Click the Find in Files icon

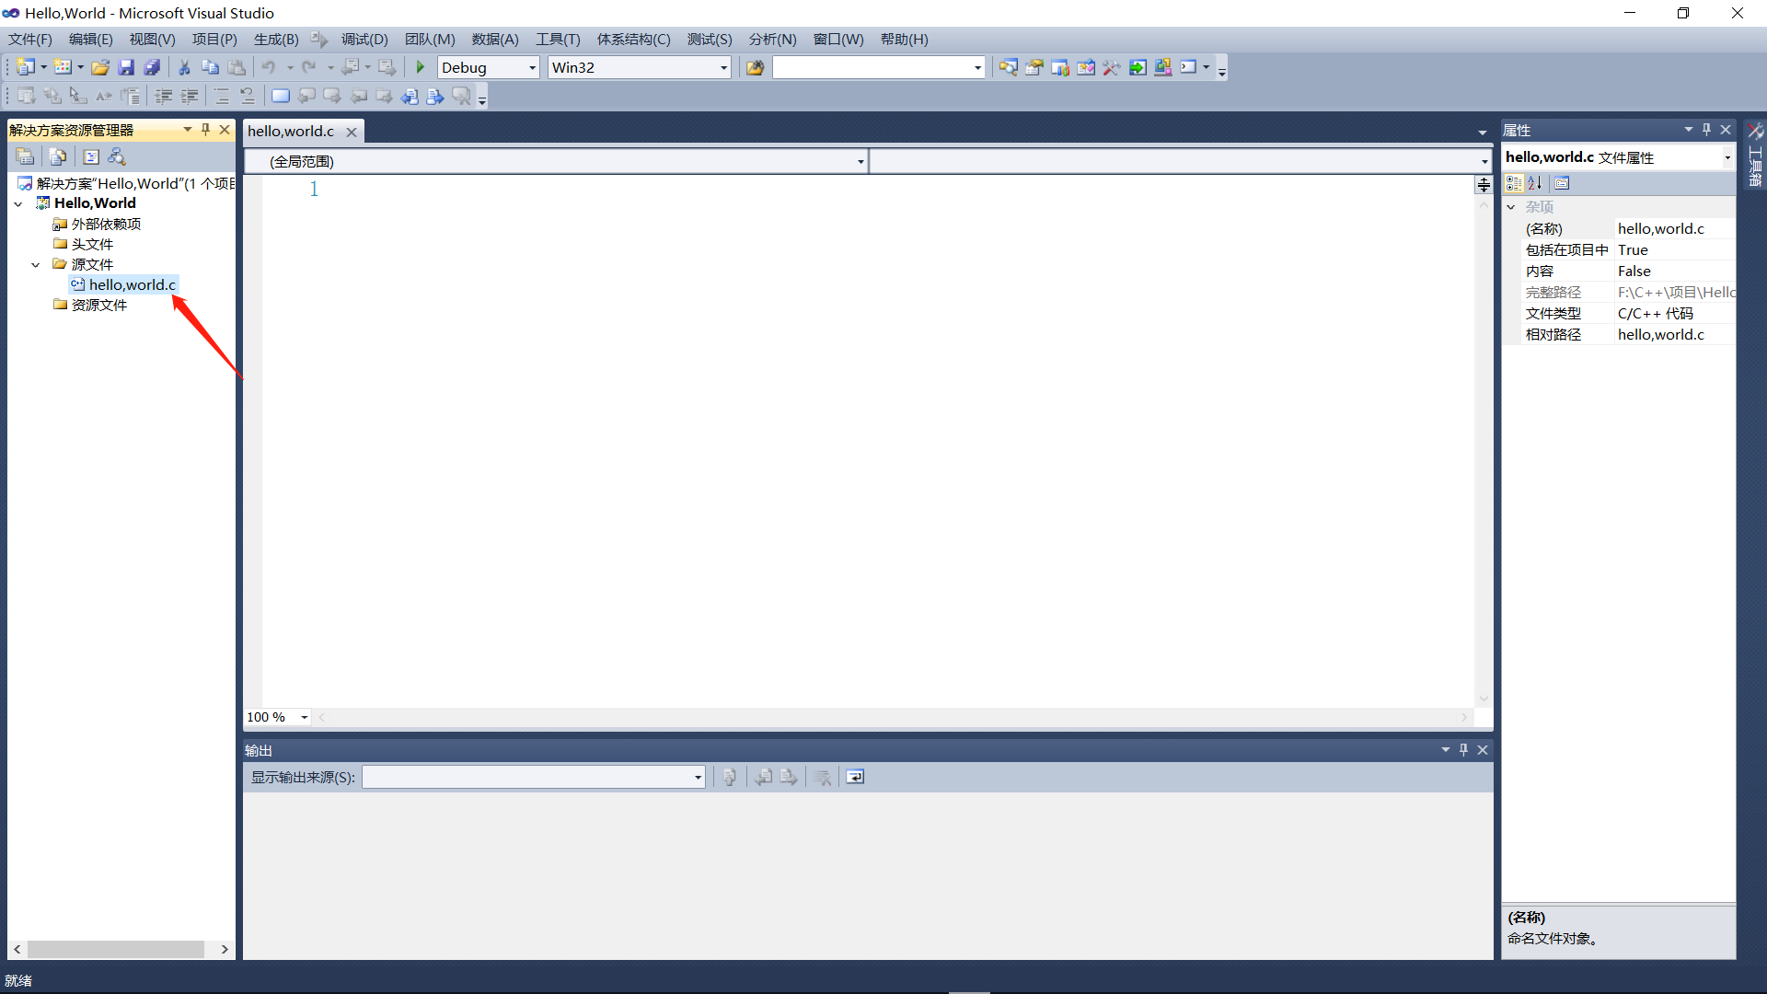755,67
